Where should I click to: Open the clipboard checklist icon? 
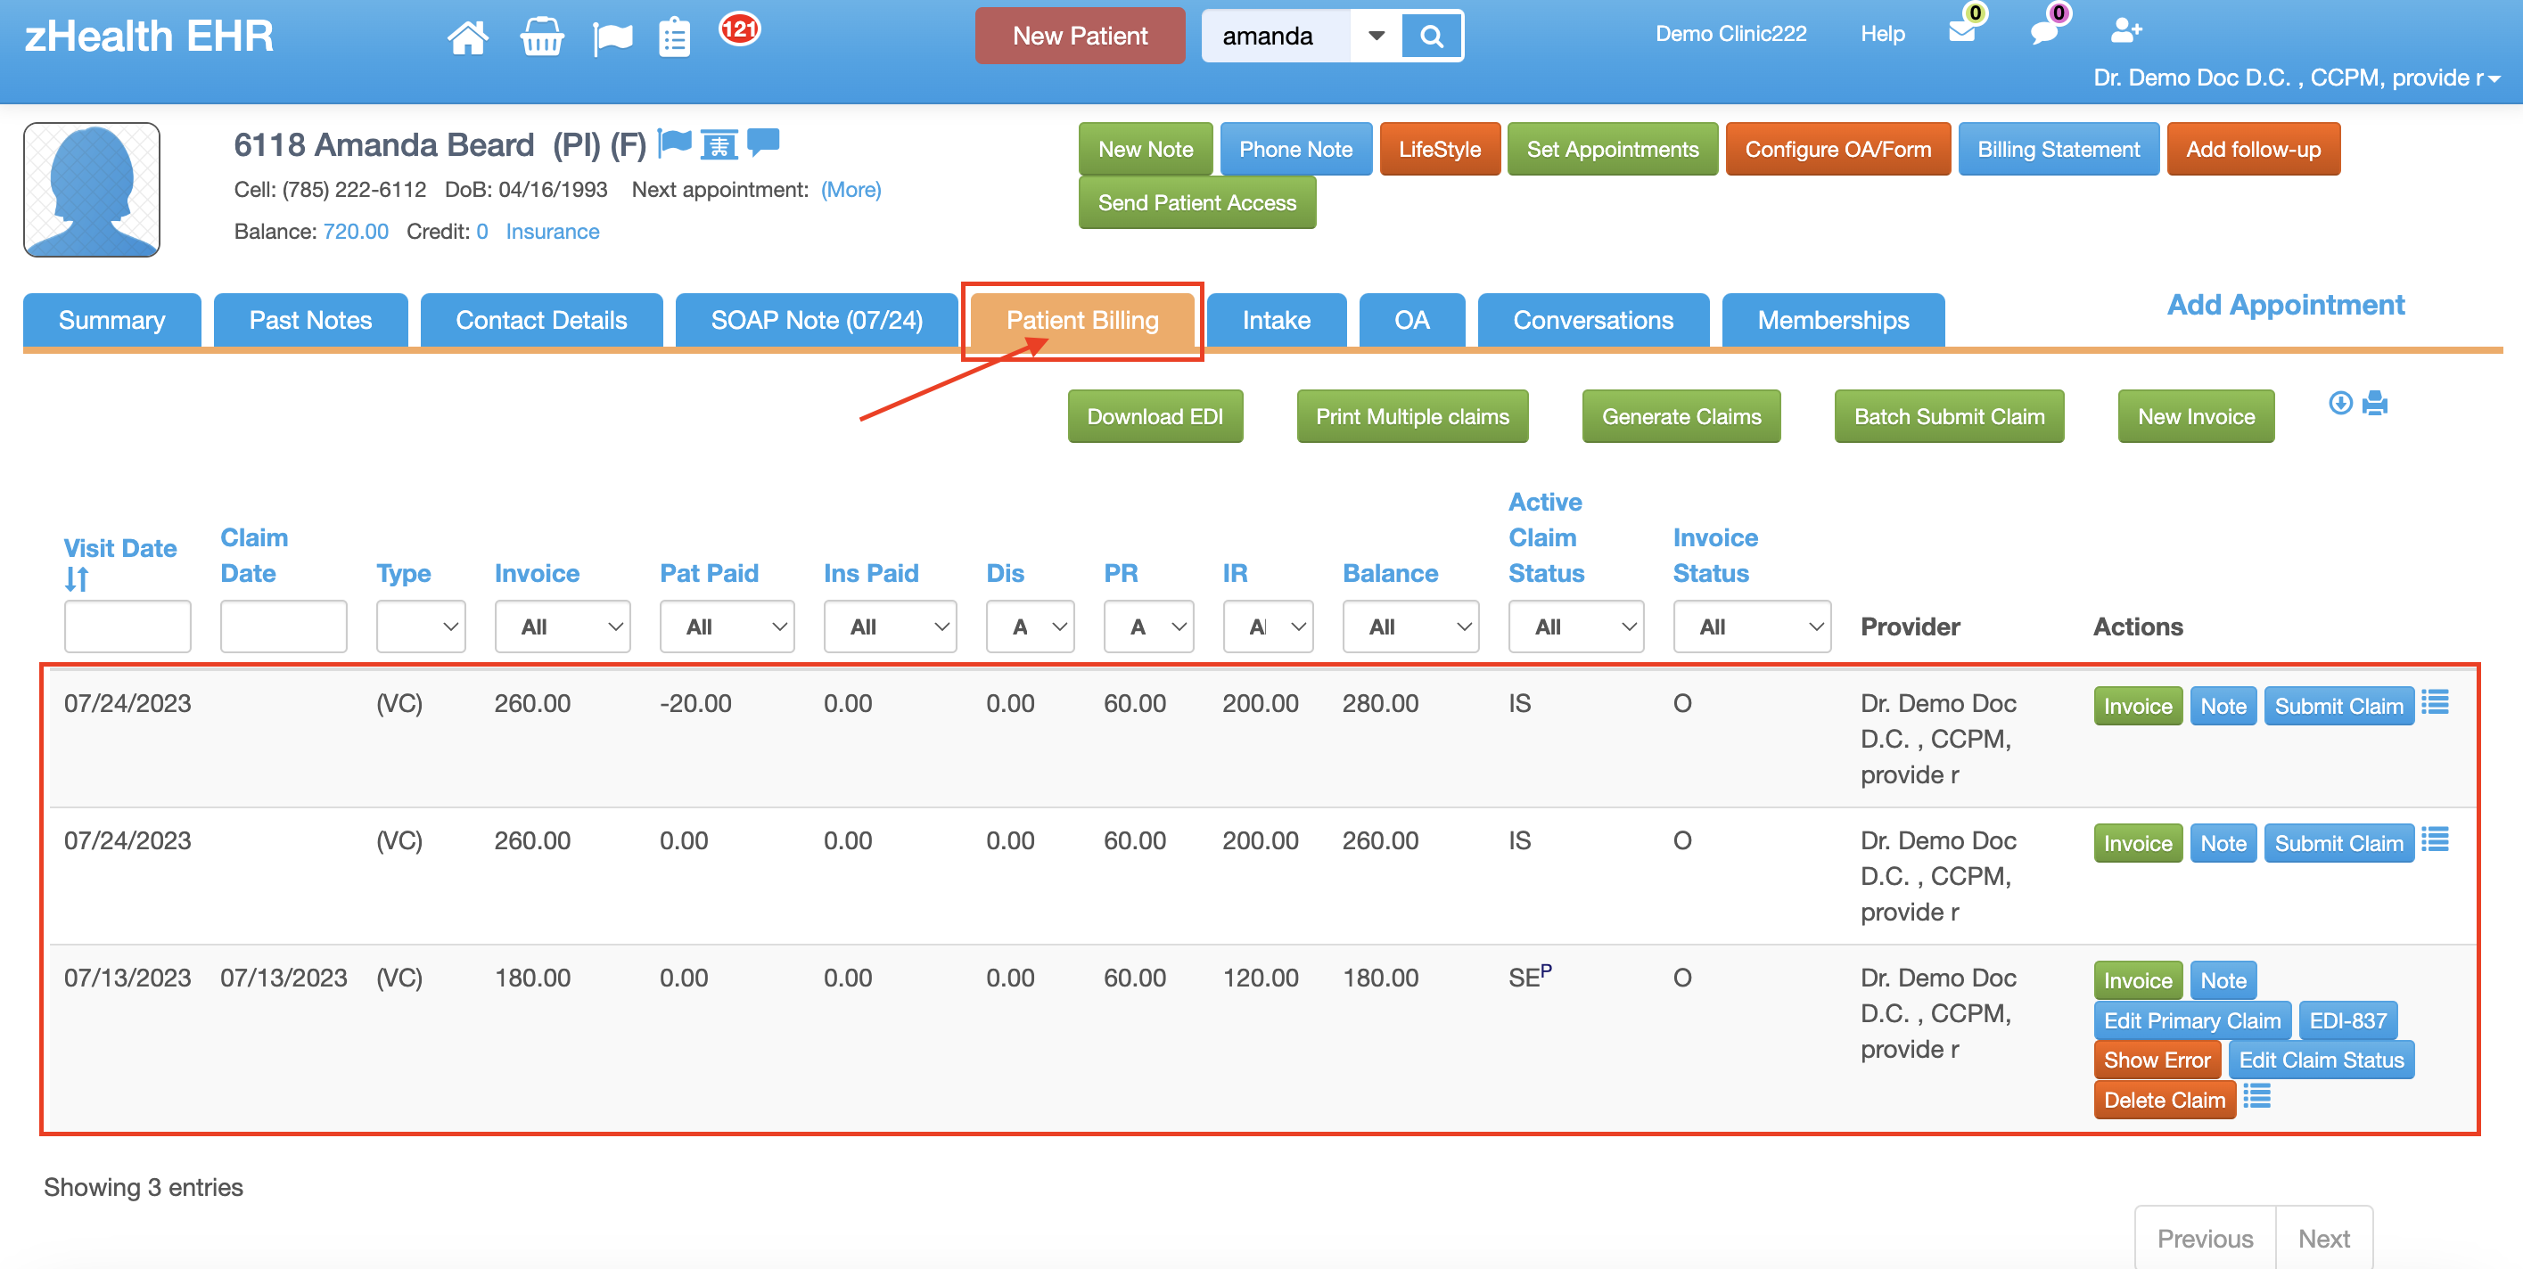674,38
